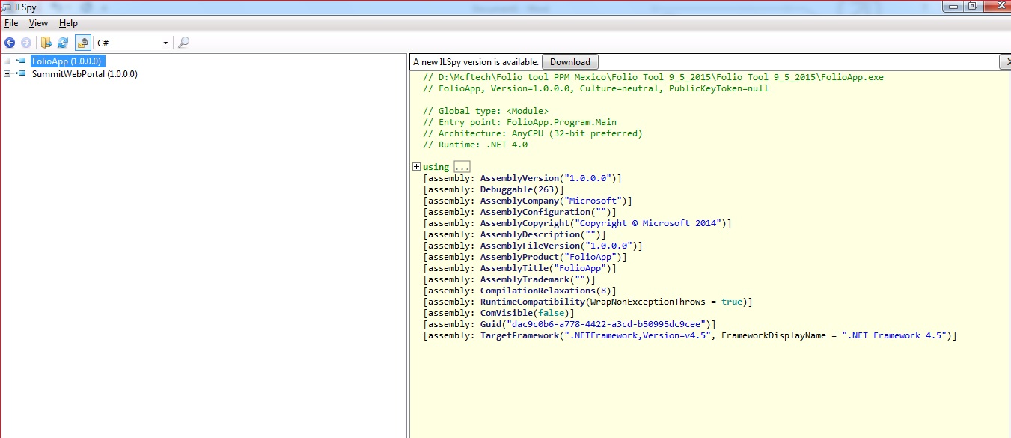Click the AssemblyCompany attribute

pos(519,201)
